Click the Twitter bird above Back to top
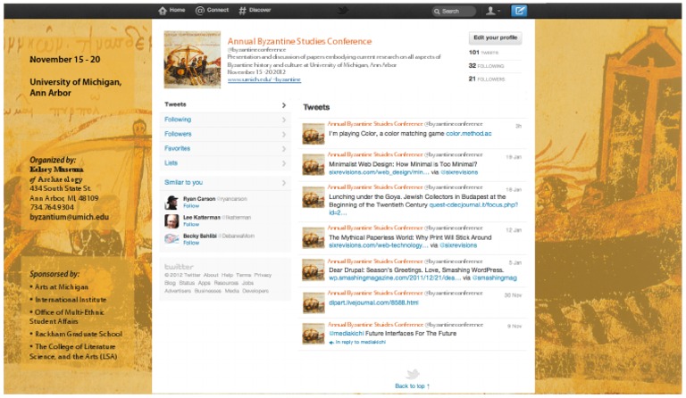 point(413,374)
